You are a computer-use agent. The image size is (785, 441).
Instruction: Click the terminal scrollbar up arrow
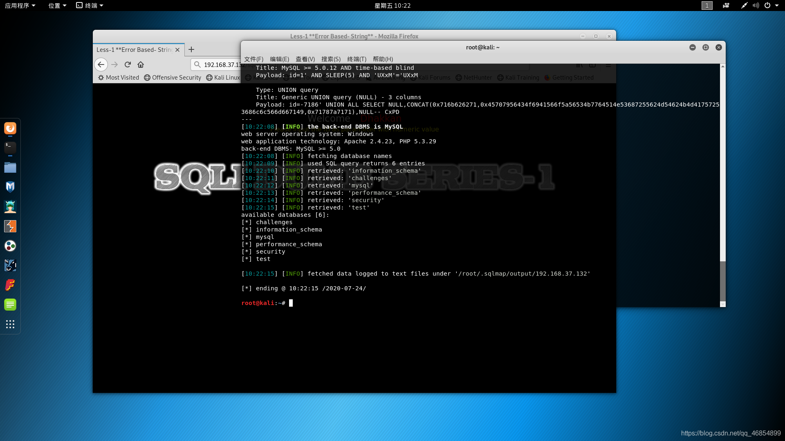[722, 66]
